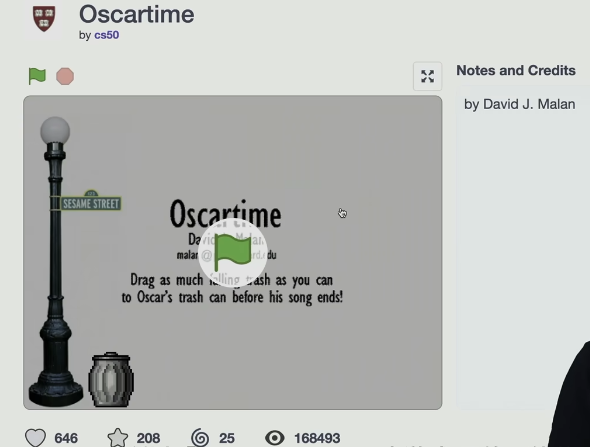Click the 25 remixes count
590x447 pixels.
[x=227, y=439]
